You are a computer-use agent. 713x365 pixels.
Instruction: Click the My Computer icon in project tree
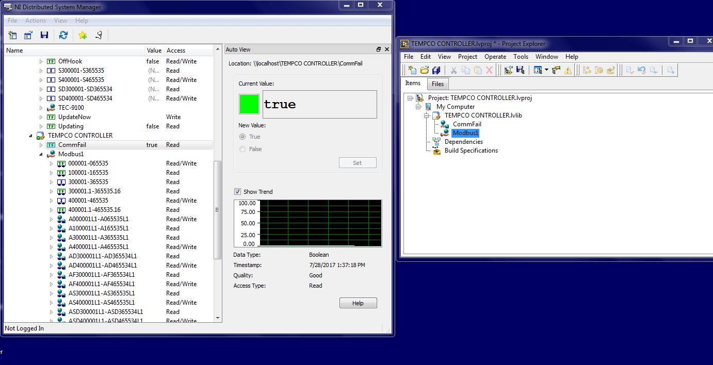428,107
